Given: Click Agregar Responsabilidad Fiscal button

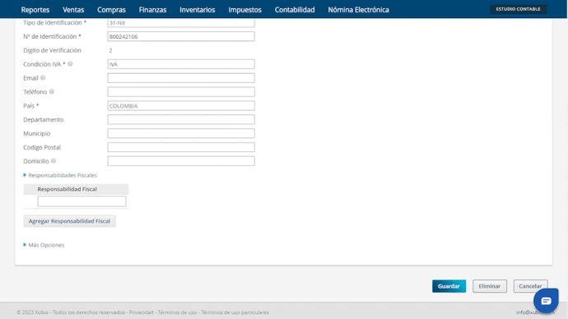Looking at the screenshot, I should [69, 221].
